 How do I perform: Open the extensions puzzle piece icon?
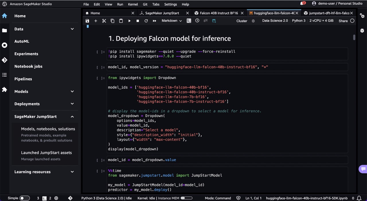point(4,89)
